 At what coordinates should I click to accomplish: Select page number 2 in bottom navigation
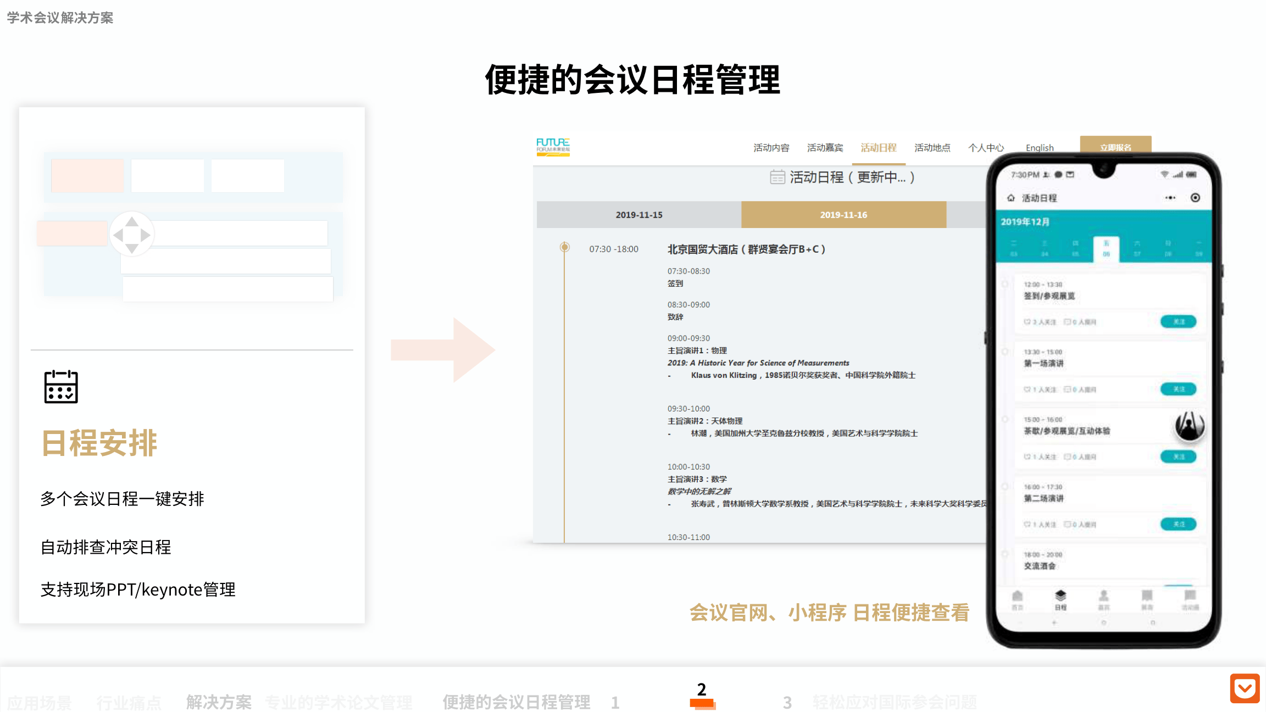pos(702,690)
